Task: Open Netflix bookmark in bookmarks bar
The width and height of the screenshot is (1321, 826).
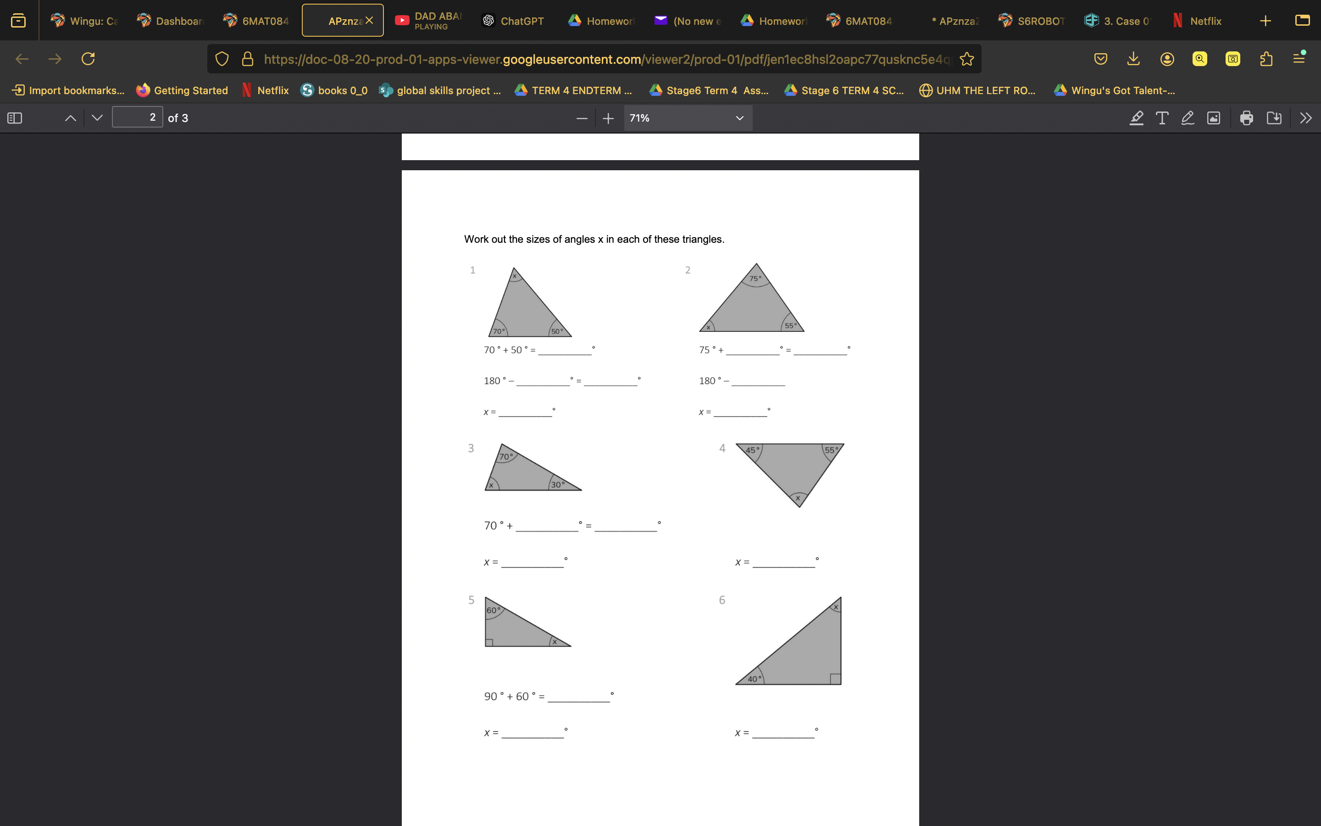Action: coord(265,90)
